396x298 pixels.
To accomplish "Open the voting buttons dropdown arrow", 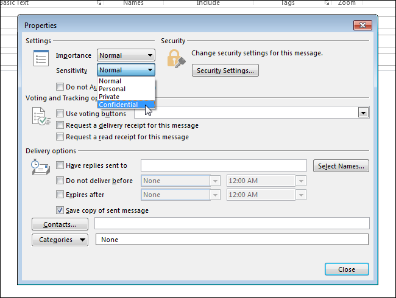I will tap(364, 113).
